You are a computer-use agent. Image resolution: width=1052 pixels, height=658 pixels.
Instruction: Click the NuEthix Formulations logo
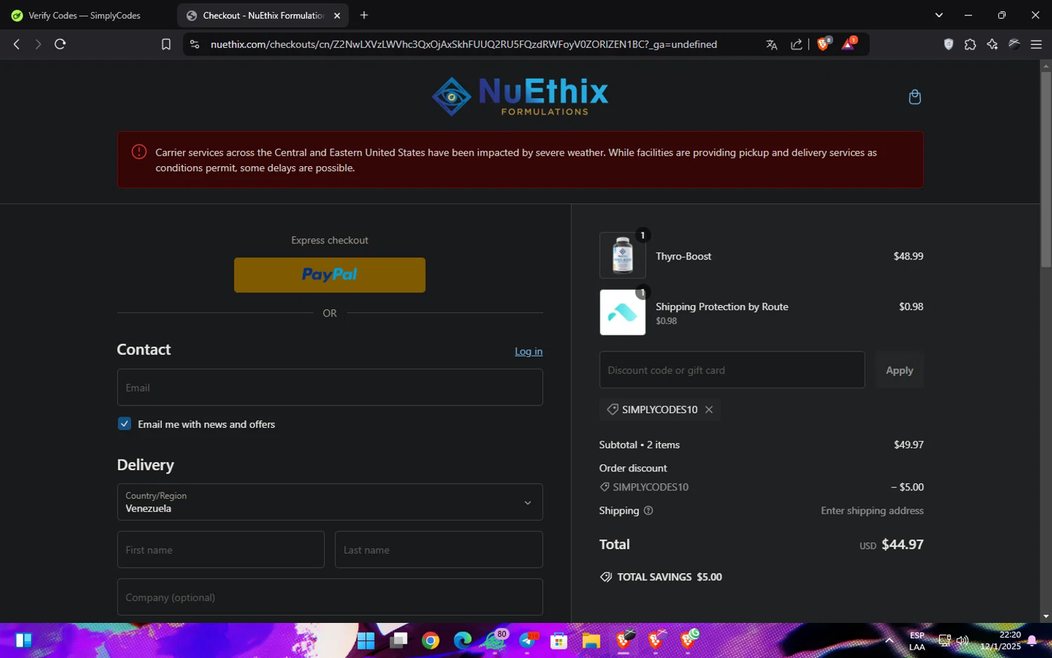(x=520, y=97)
